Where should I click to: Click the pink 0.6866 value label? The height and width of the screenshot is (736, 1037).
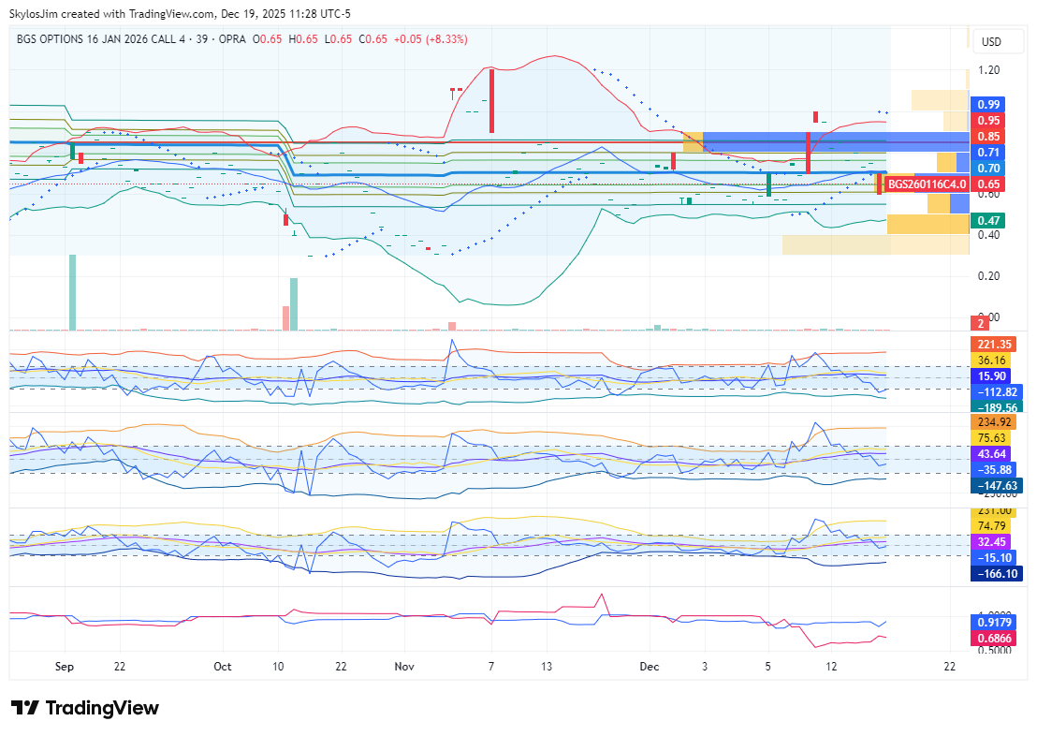click(x=994, y=637)
